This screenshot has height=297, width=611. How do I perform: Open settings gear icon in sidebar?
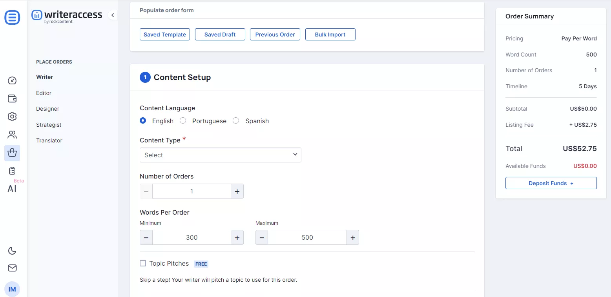(x=12, y=117)
